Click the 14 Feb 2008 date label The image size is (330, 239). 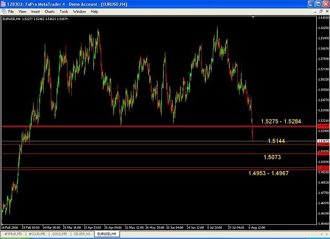10,227
